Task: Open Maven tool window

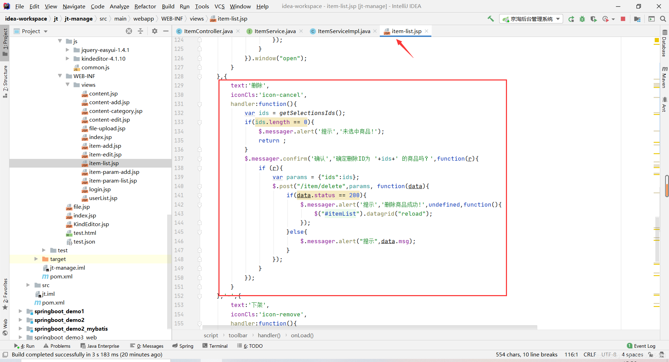Action: 664,77
